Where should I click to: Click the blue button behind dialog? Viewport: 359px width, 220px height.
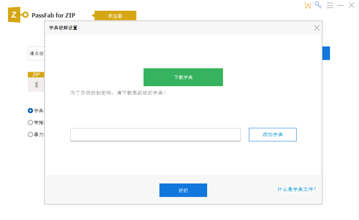click(326, 53)
